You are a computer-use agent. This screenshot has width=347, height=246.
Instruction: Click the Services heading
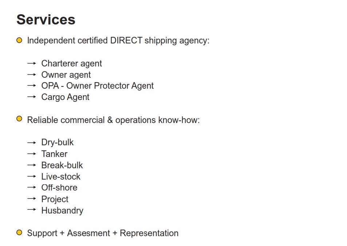click(x=46, y=19)
